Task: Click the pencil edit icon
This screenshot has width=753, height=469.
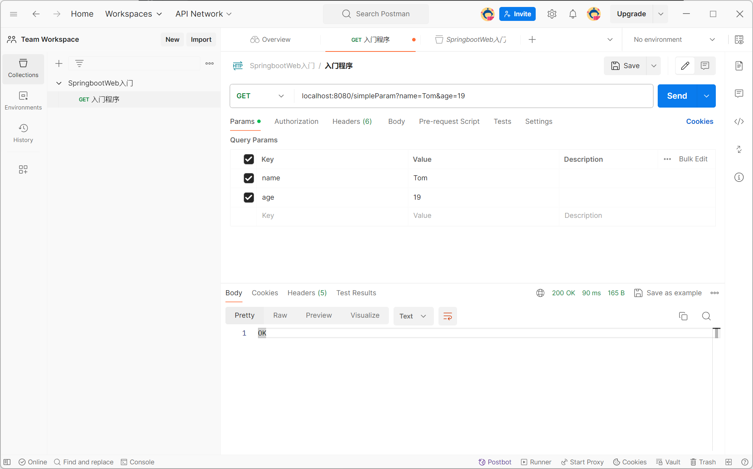Action: coord(685,66)
